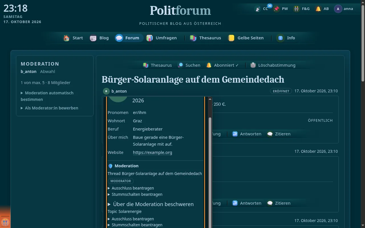Click the AB bell icon in header
Screen dimensions: 365x228
(x=318, y=9)
